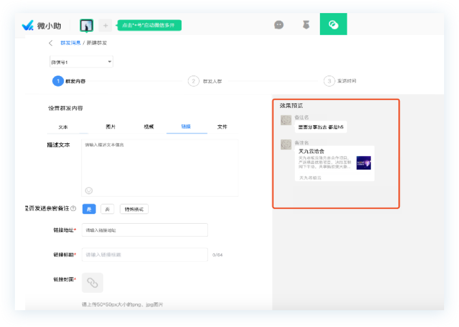This screenshot has height=327, width=459.
Task: Go back using the left arrow icon
Action: pyautogui.click(x=51, y=43)
